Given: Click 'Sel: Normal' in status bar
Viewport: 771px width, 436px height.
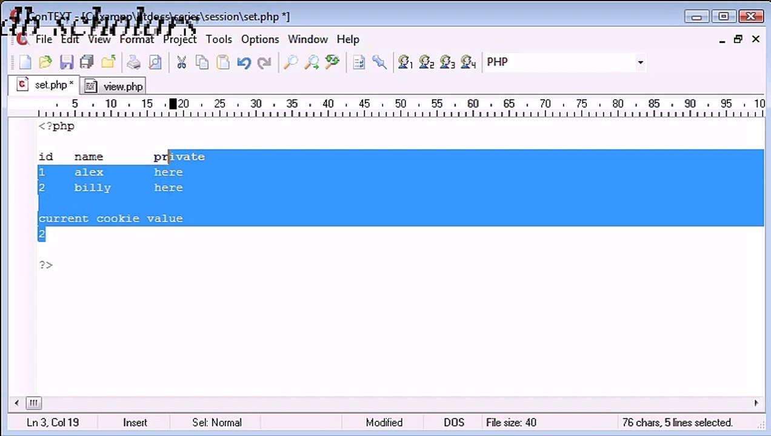Looking at the screenshot, I should [217, 423].
